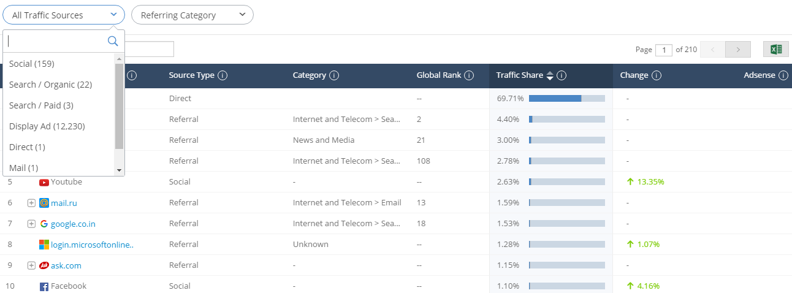Collapse the All Traffic Sources dropdown
Image resolution: width=792 pixels, height=293 pixels.
pyautogui.click(x=64, y=15)
